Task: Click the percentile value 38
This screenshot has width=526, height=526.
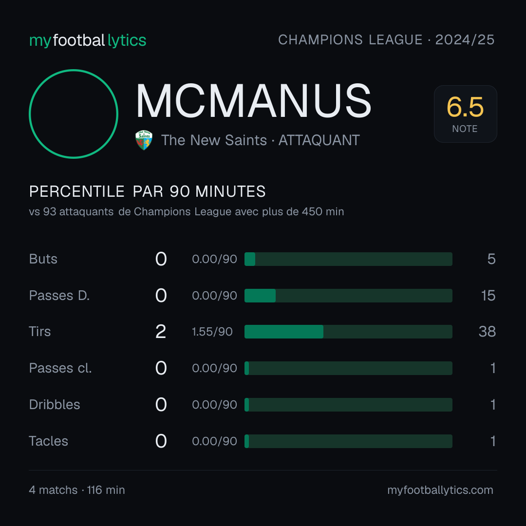Action: pyautogui.click(x=487, y=332)
